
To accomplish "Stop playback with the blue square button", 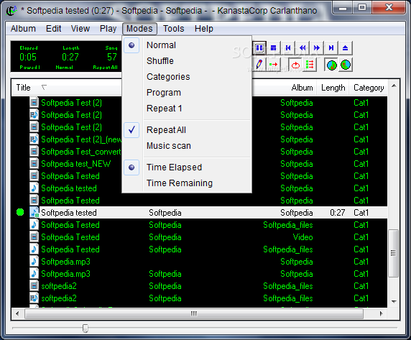I will click(273, 48).
